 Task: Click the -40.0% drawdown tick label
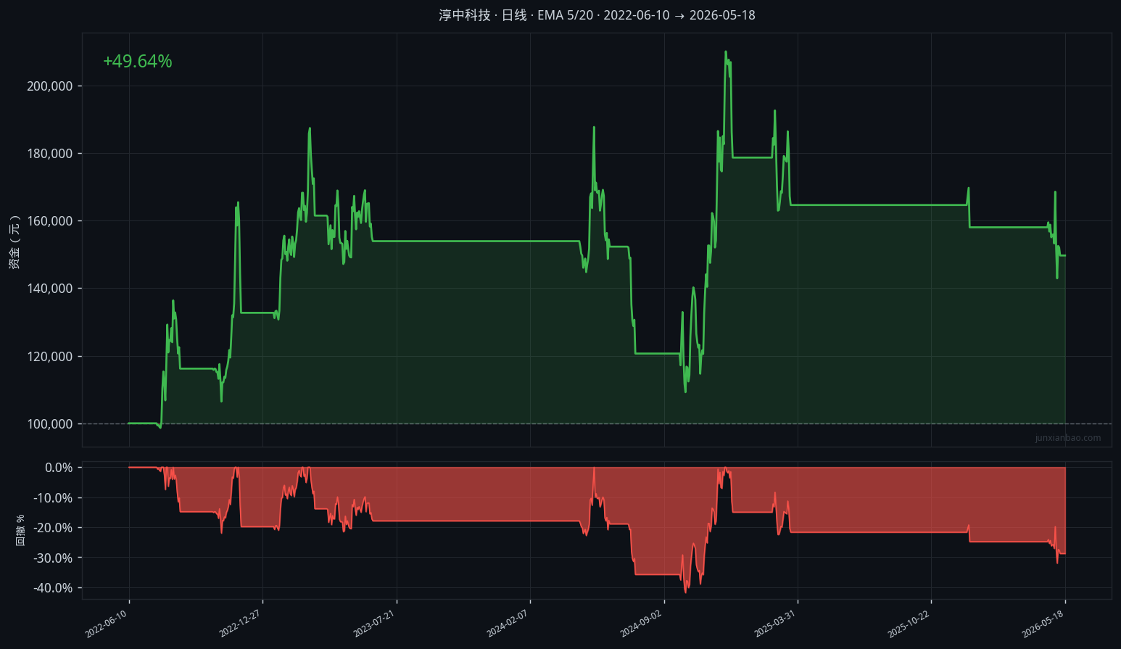coord(54,588)
